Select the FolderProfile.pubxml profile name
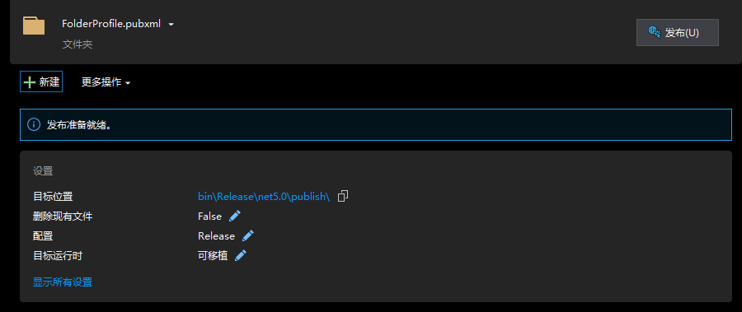This screenshot has height=312, width=742. tap(111, 24)
